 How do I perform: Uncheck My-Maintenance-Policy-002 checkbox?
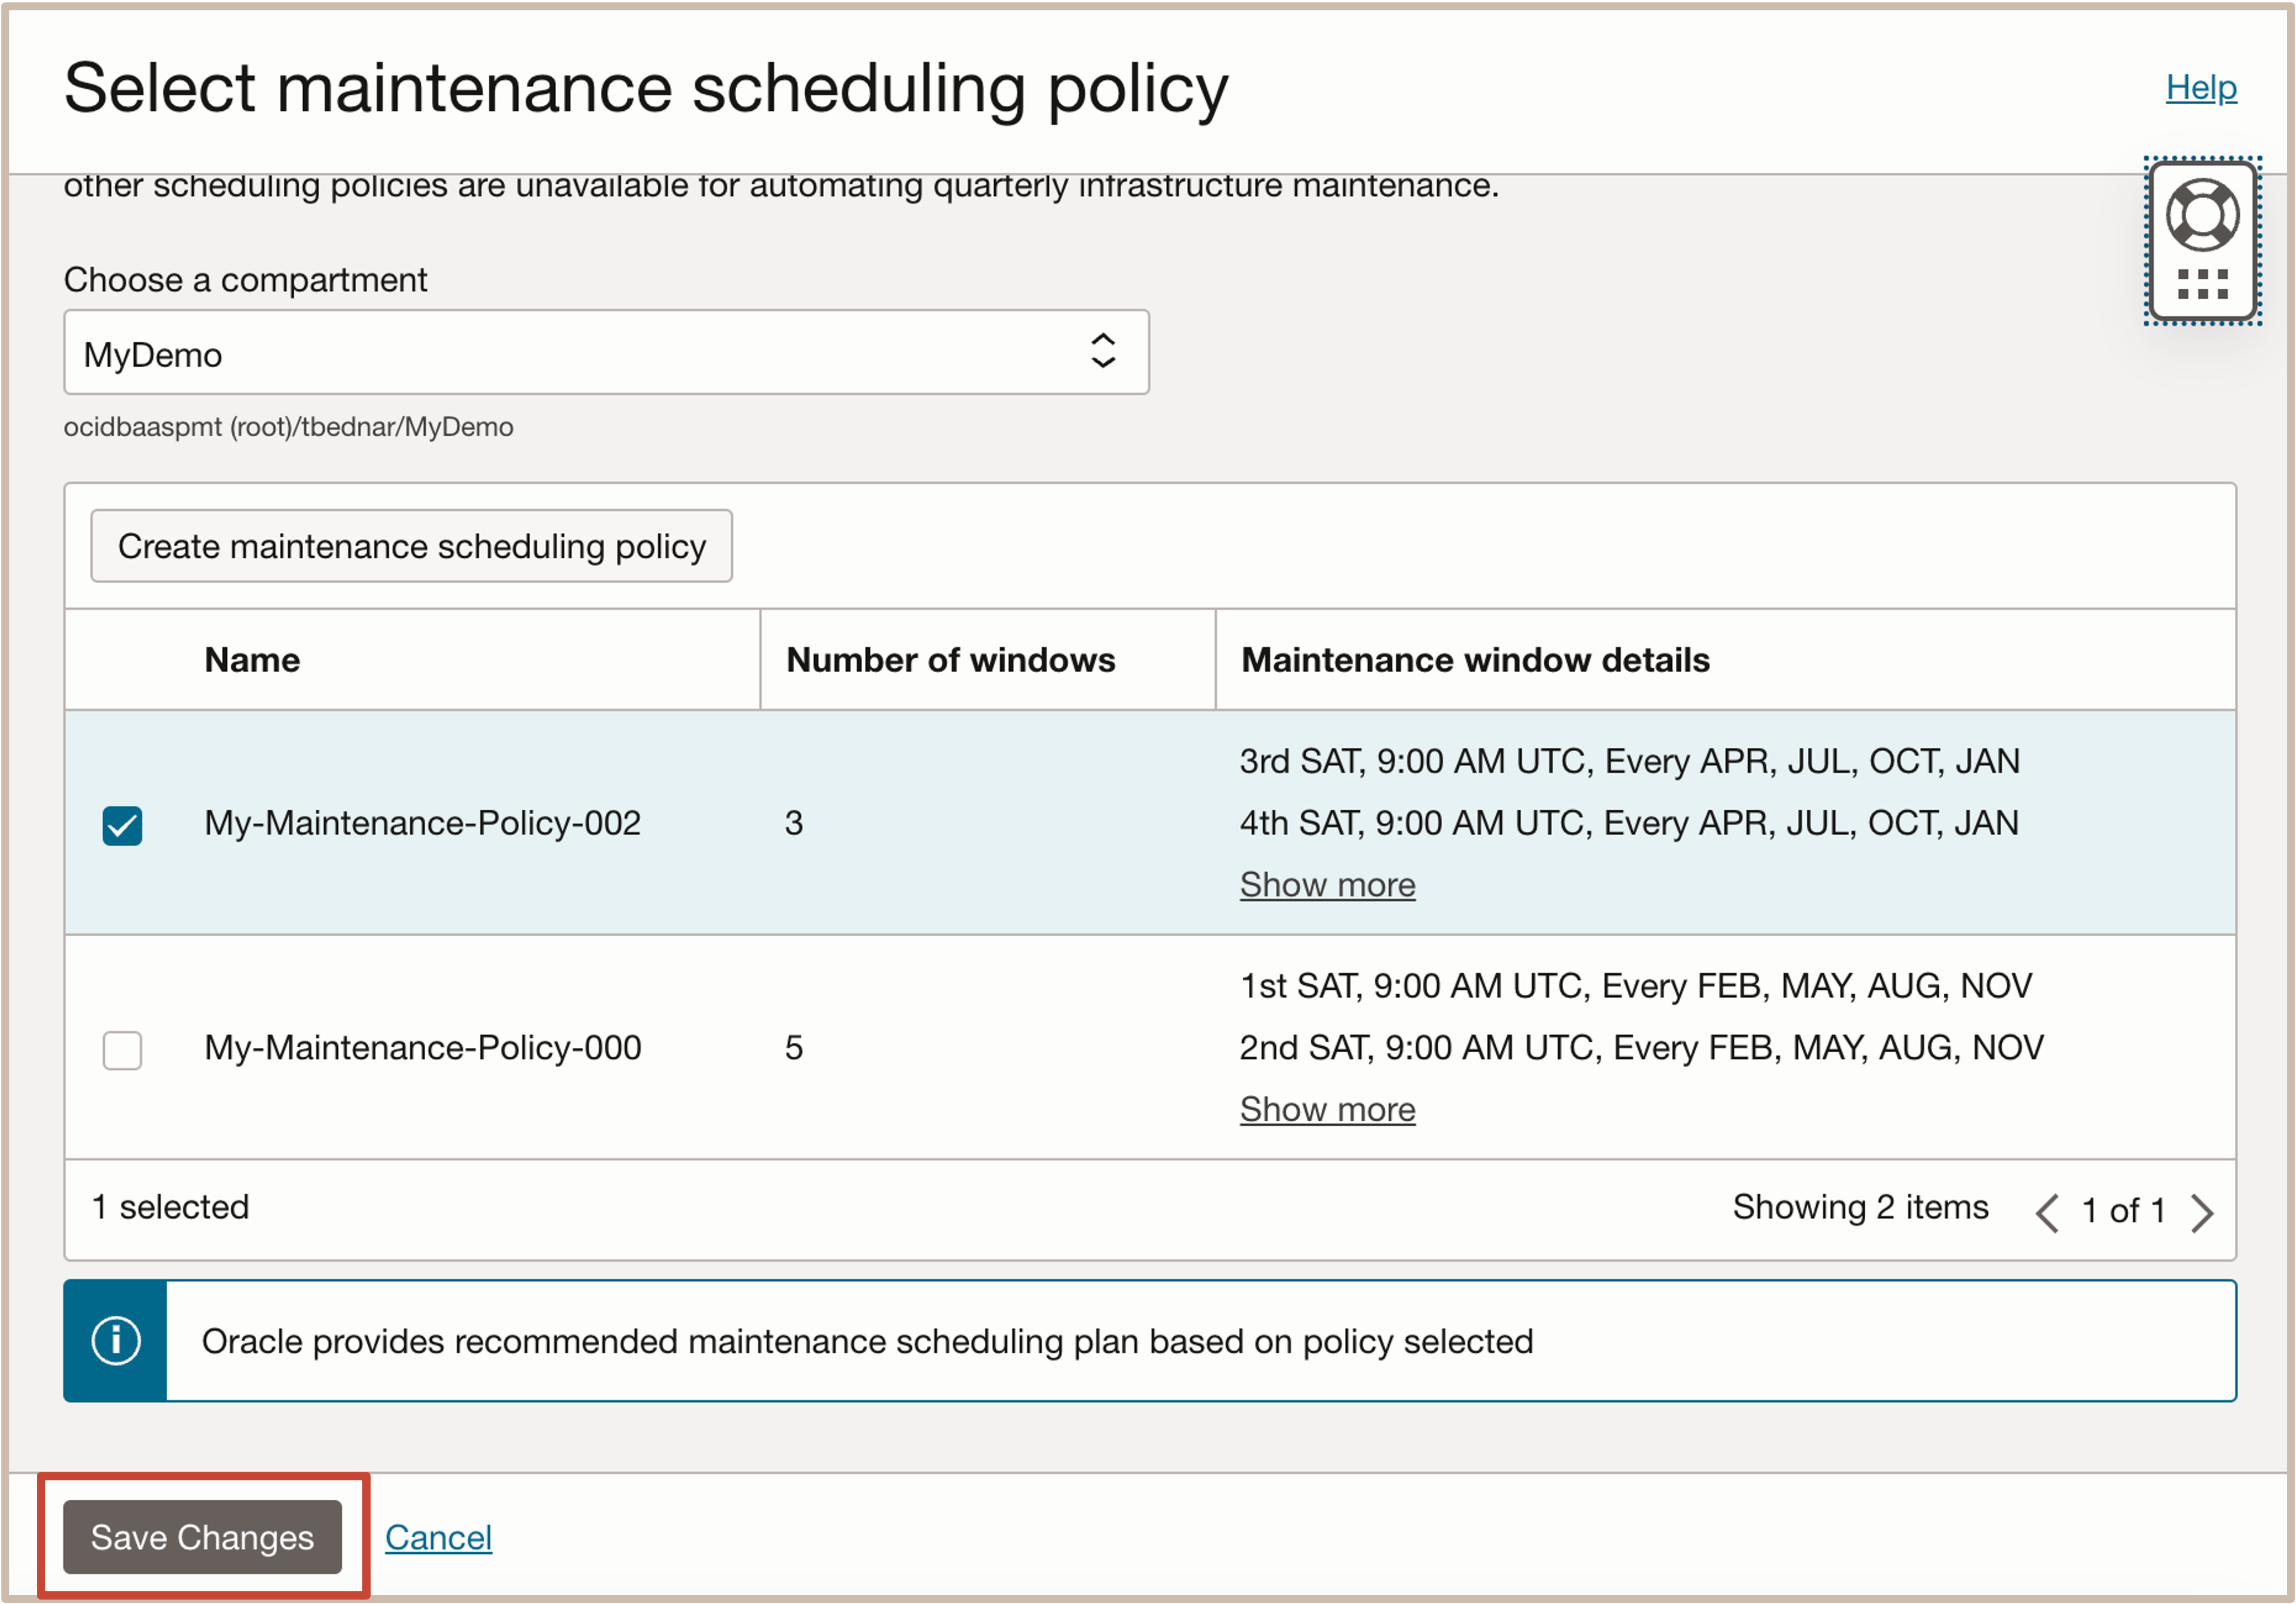[x=122, y=826]
